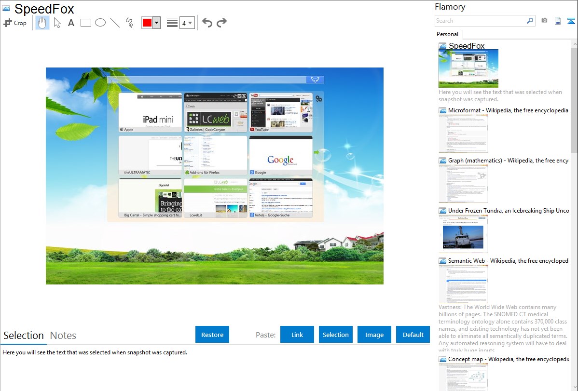Image resolution: width=578 pixels, height=391 pixels.
Task: Click the search magnifier icon
Action: 530,21
